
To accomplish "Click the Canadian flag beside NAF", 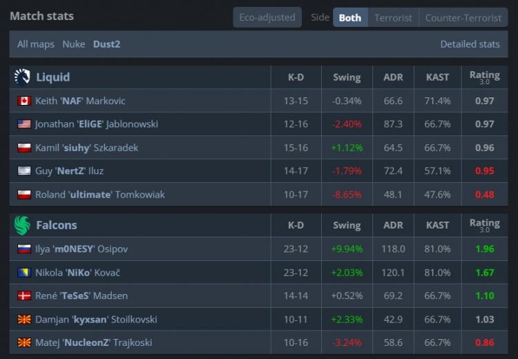I will pos(24,101).
